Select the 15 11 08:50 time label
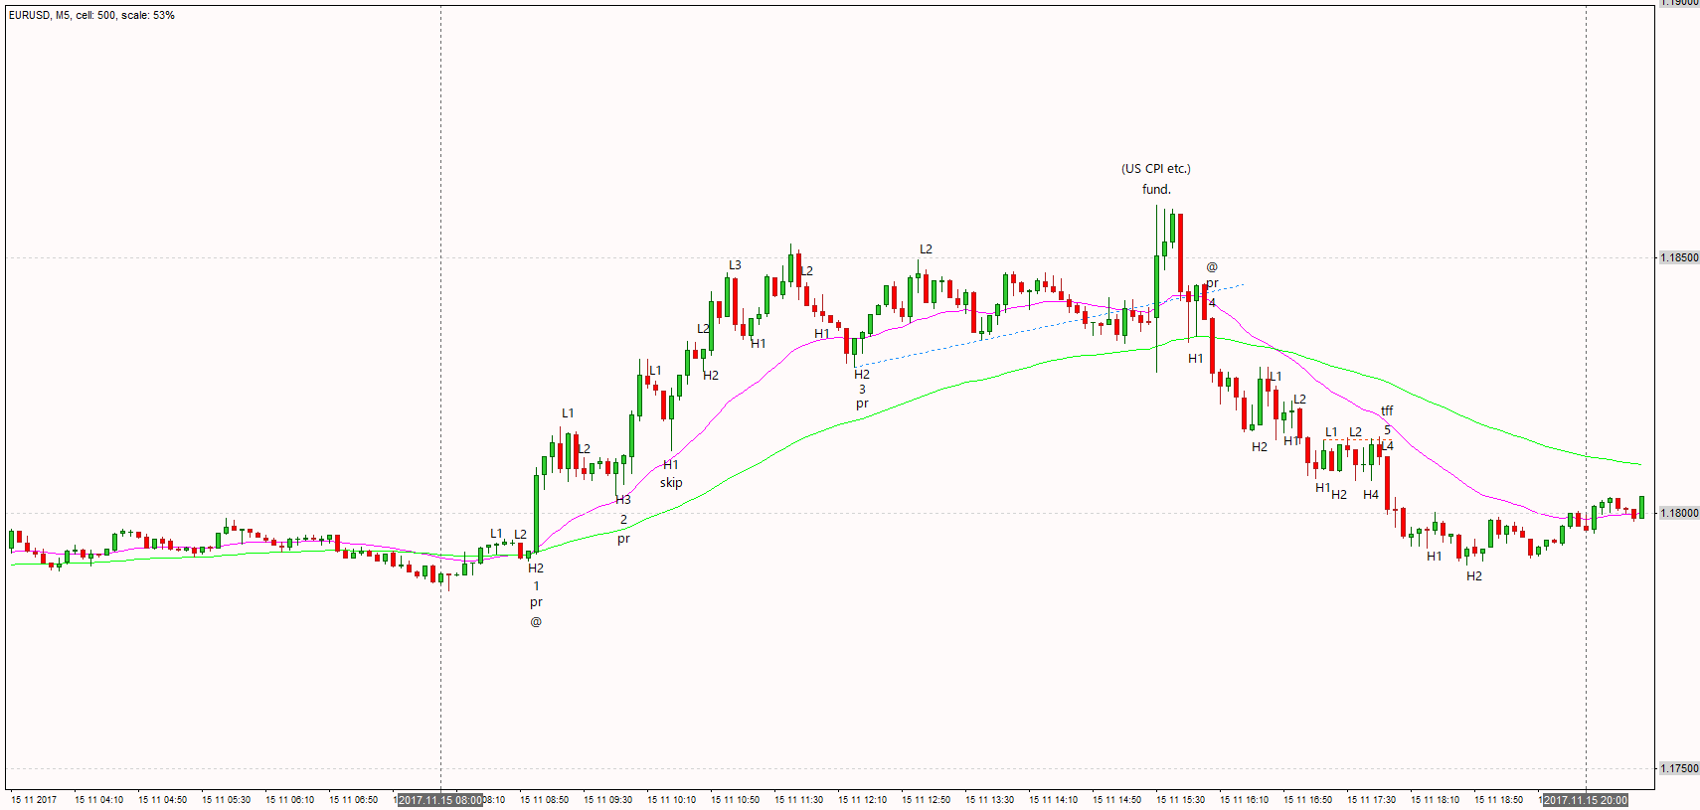Screen dimensions: 1700x810 point(544,800)
